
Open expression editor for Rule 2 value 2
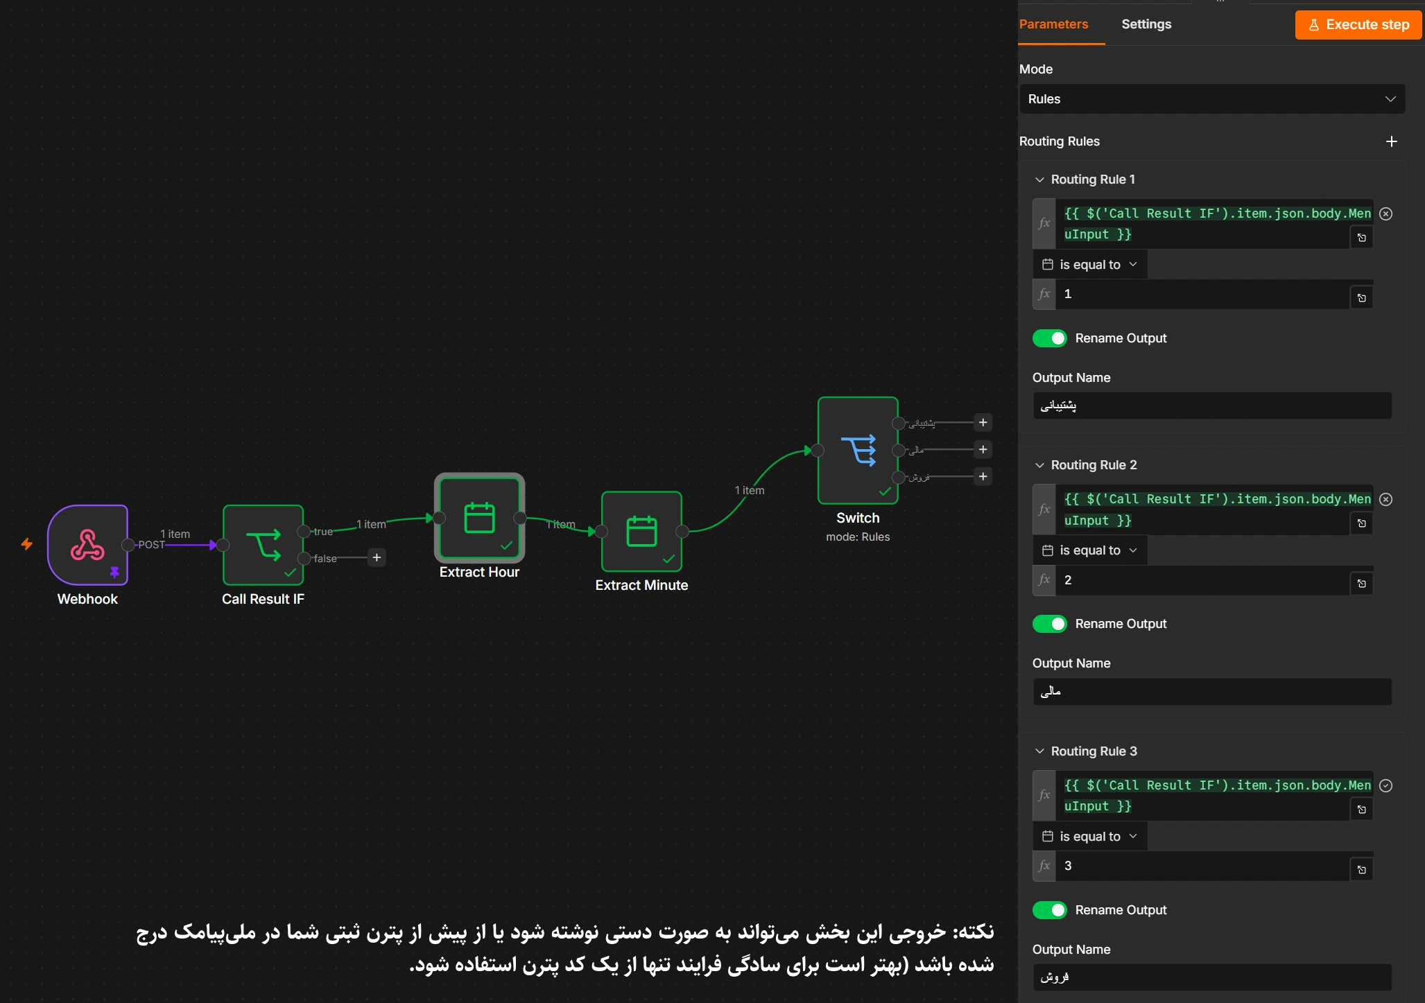click(1362, 584)
